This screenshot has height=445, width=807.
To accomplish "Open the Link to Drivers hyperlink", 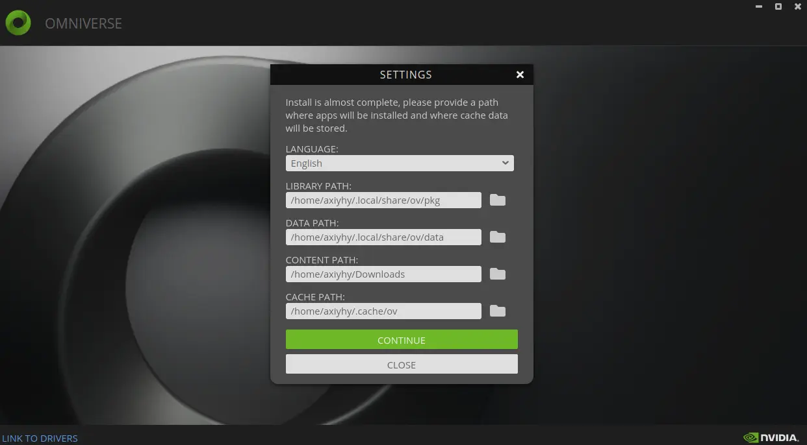I will click(40, 439).
